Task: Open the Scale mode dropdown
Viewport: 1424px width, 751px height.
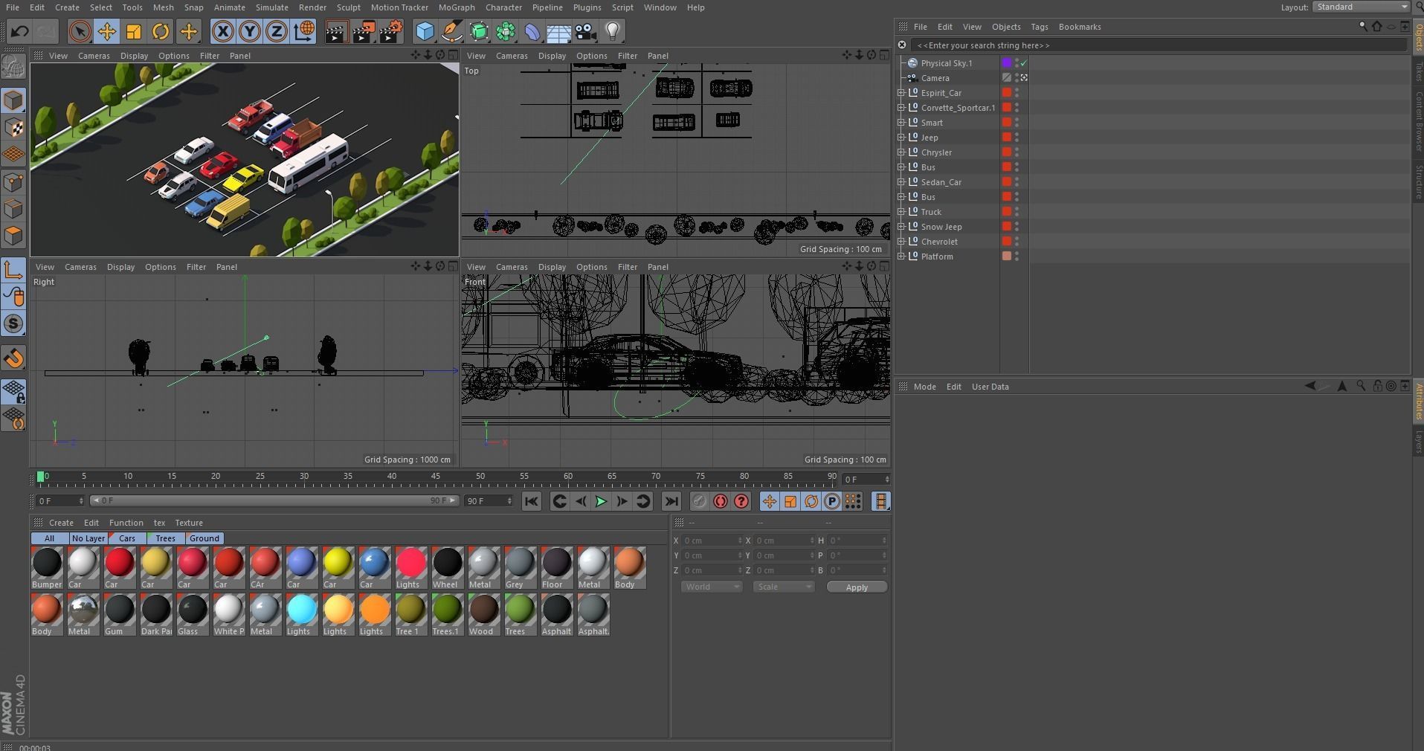Action: 784,587
